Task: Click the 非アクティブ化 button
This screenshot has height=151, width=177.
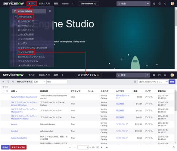Action: [18, 147]
